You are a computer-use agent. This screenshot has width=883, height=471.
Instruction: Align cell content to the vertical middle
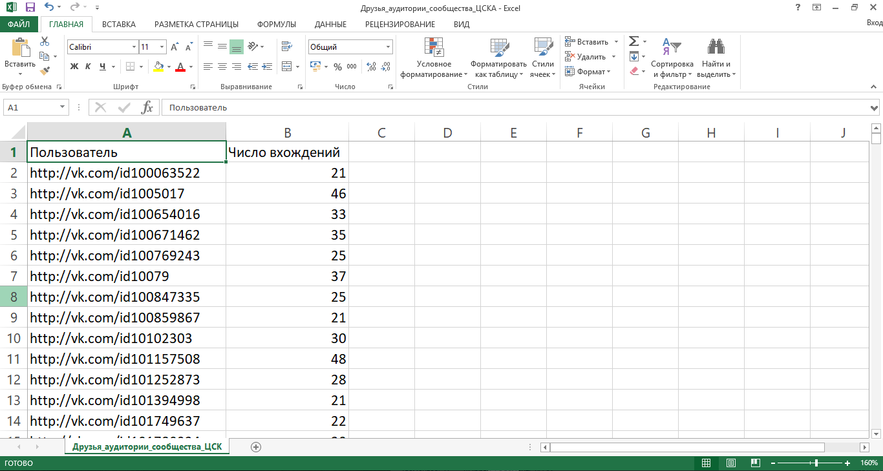click(x=222, y=46)
